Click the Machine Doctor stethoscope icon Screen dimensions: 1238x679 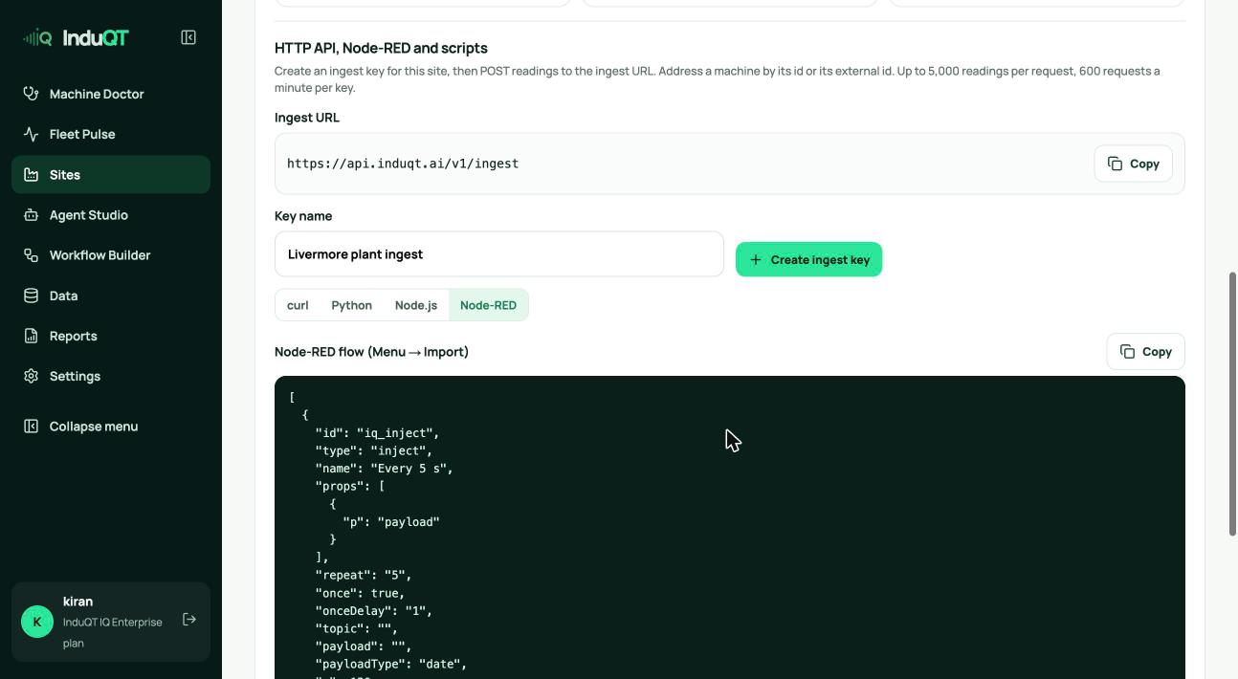click(x=31, y=94)
